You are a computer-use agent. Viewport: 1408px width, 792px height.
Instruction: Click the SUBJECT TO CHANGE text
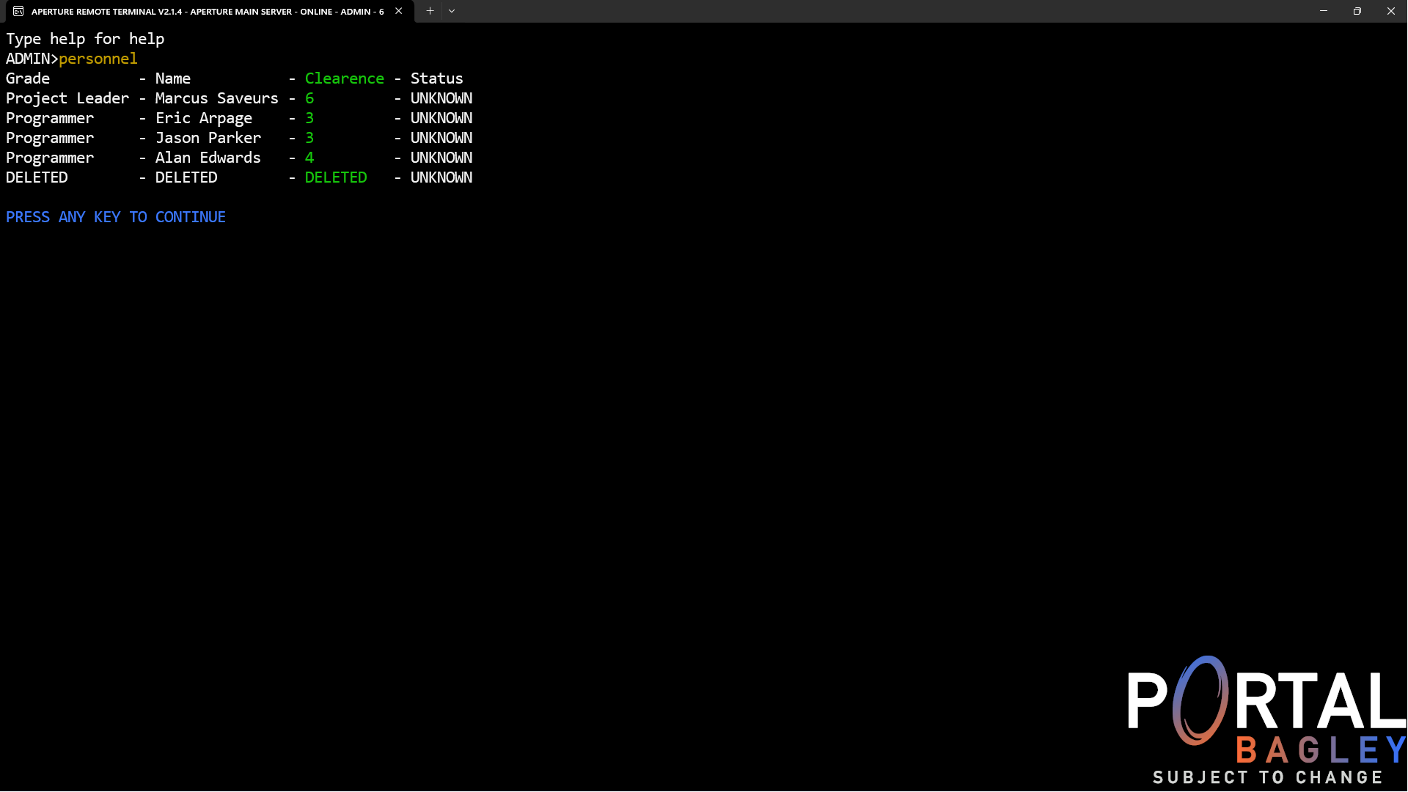click(x=1266, y=777)
